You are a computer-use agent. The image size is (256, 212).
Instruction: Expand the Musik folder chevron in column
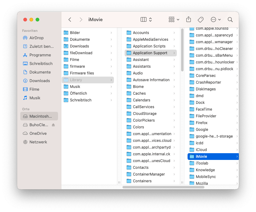coord(111,86)
